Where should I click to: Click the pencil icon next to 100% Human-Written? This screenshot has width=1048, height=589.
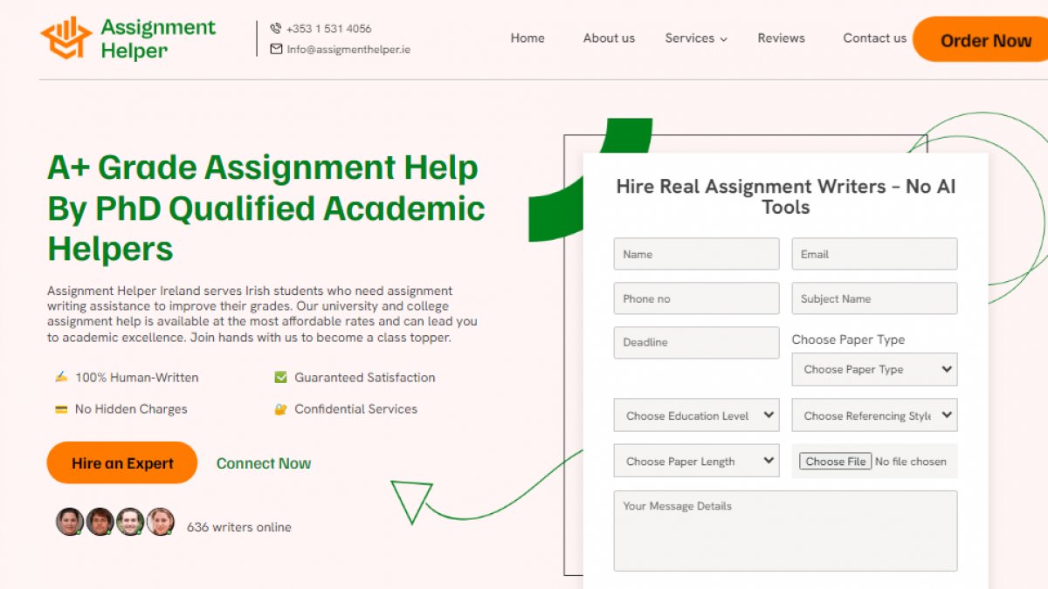click(61, 378)
